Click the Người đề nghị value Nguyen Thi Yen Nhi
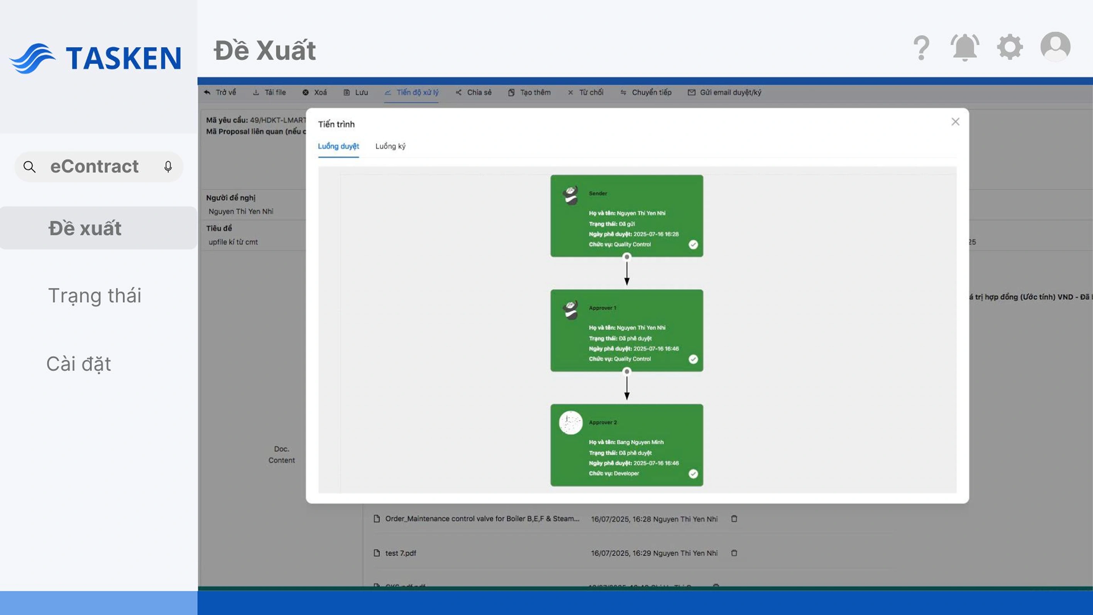This screenshot has height=615, width=1093. (241, 211)
